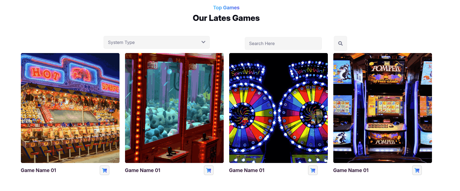The image size is (460, 191).
Task: Click the Top Games label
Action: pos(226,8)
